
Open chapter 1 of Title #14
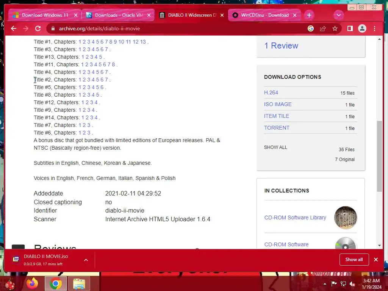tap(83, 117)
